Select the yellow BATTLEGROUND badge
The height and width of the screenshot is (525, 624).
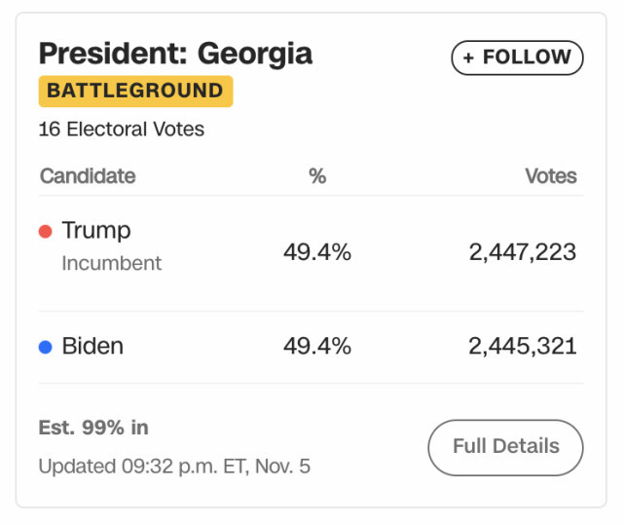pos(135,92)
